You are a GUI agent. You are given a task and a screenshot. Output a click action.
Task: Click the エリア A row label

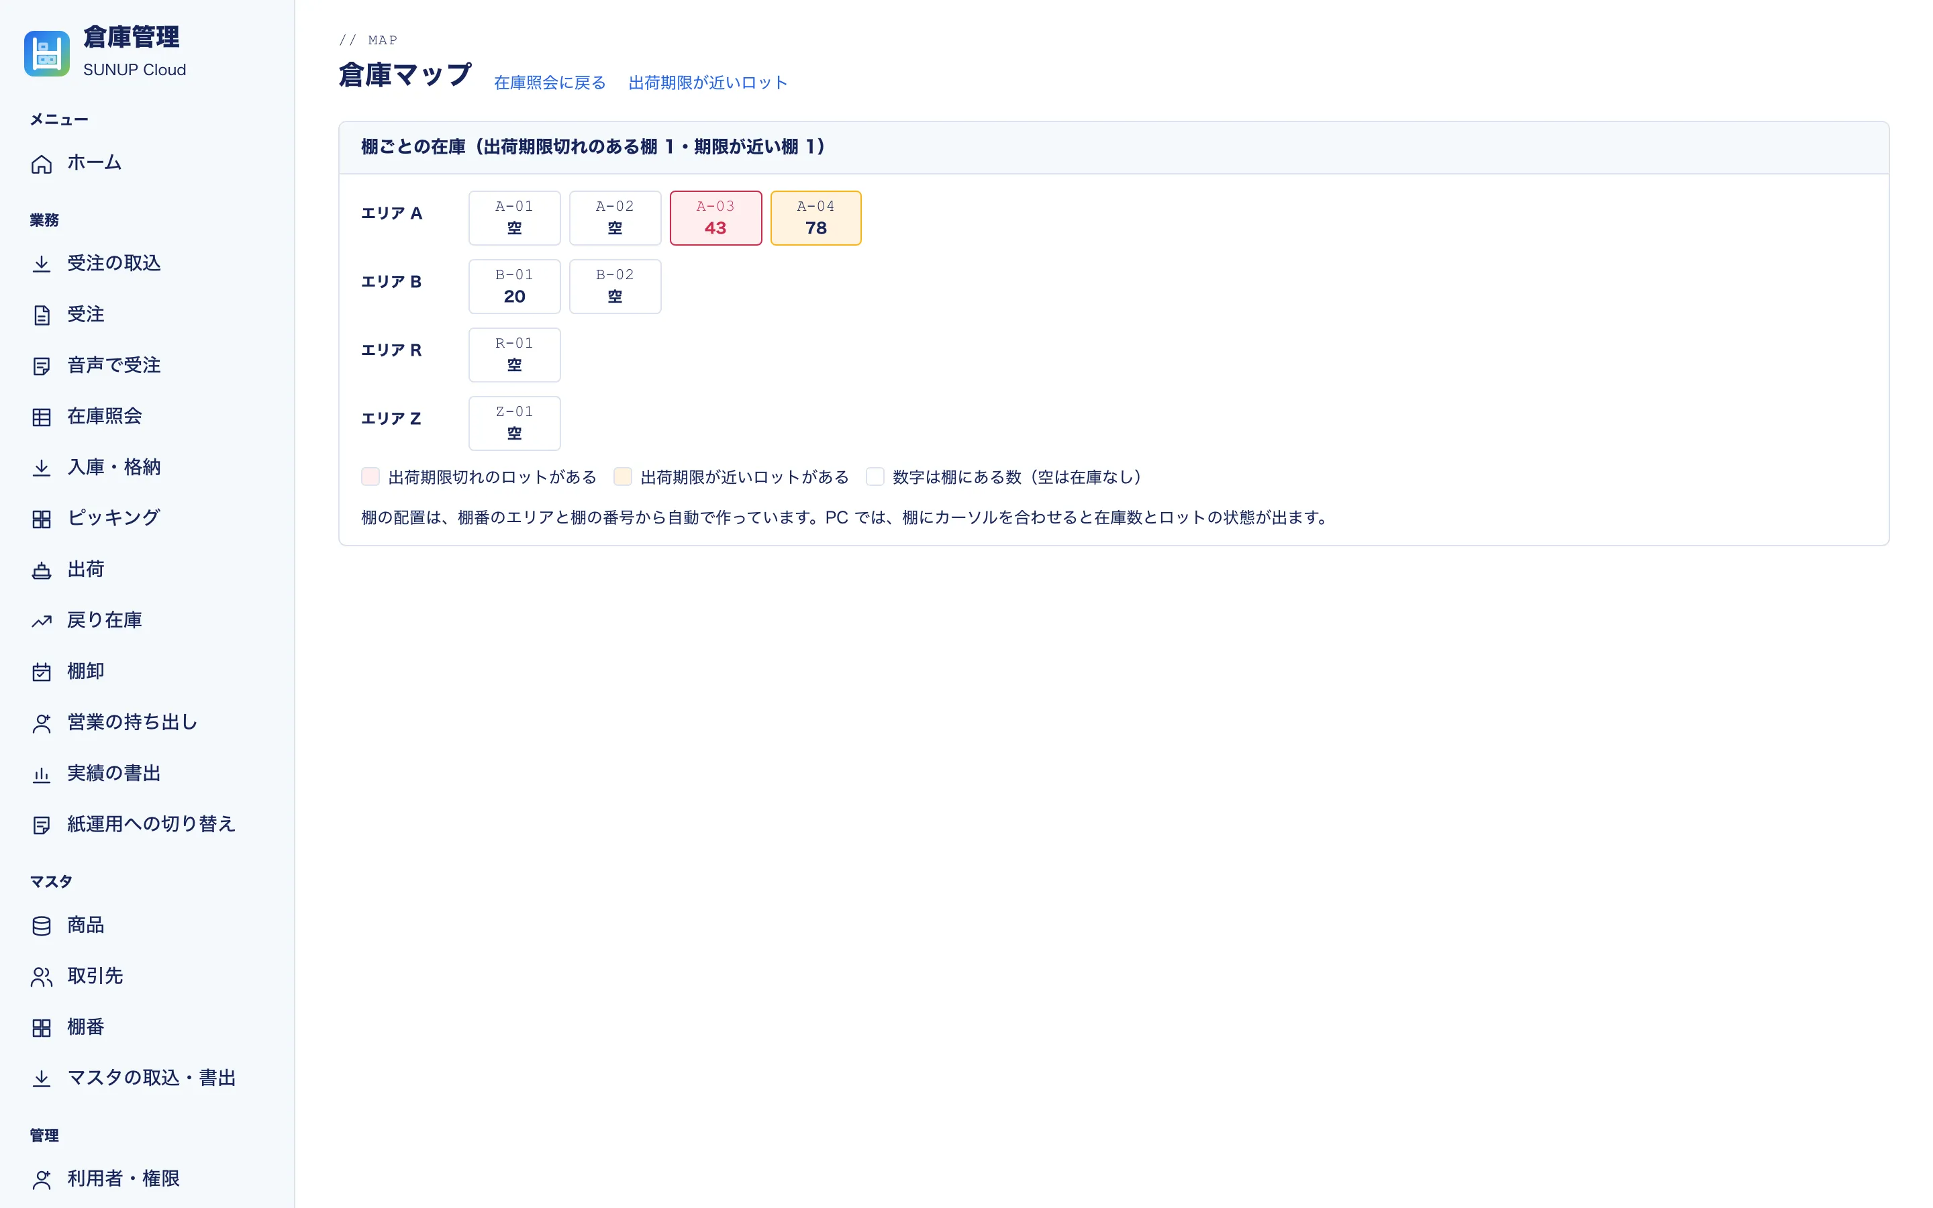391,213
